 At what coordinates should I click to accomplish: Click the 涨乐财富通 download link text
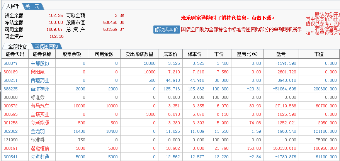228,18
